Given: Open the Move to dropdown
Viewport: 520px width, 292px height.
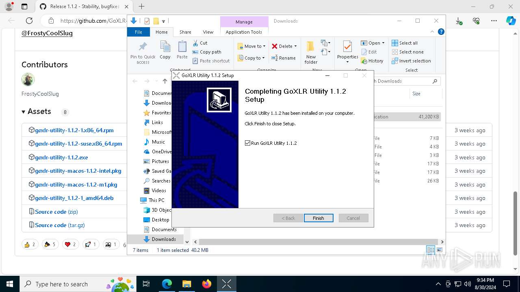Looking at the screenshot, I should pos(251,46).
